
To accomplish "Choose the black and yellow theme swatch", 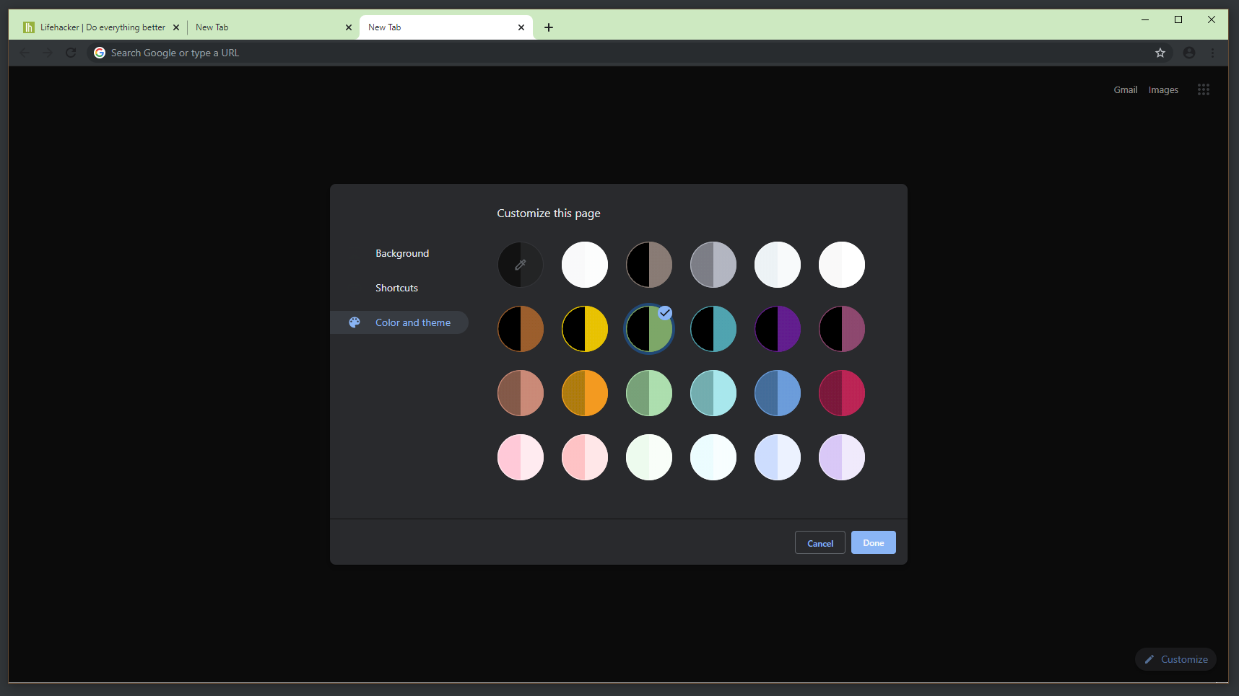I will 585,329.
